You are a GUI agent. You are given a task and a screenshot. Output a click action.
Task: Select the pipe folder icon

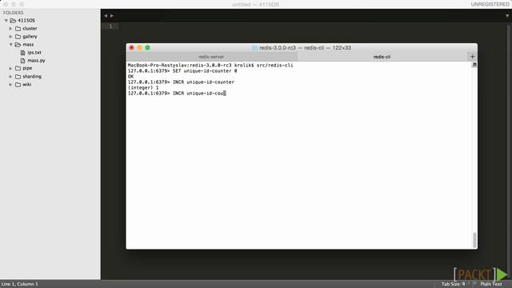point(18,69)
